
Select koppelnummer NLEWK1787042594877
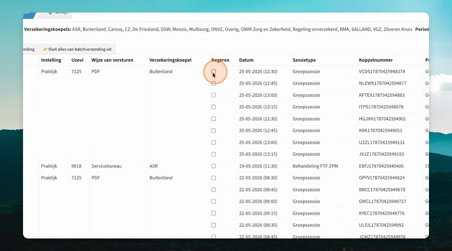[x=383, y=83]
